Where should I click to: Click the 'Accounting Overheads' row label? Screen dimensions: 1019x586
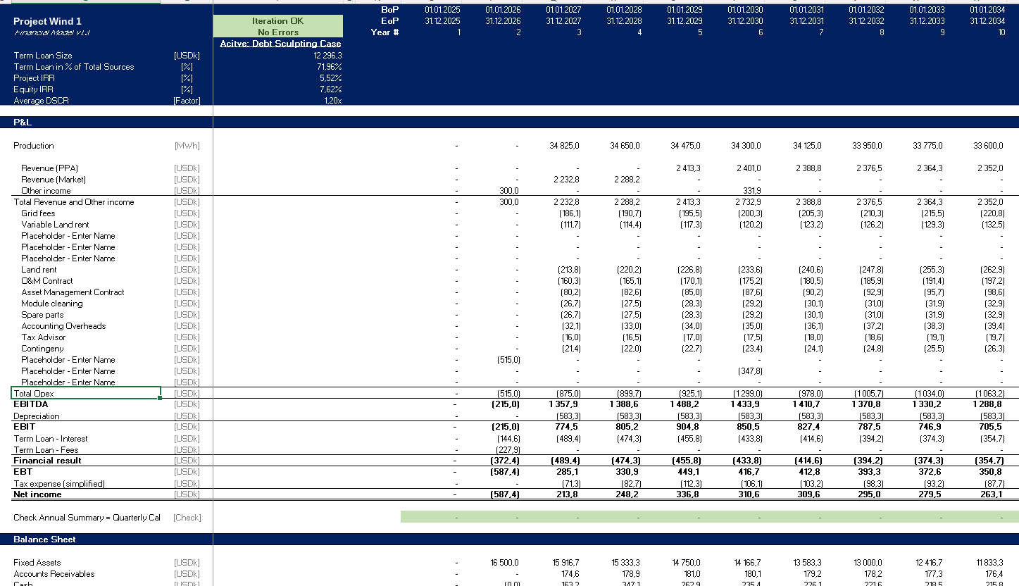point(63,326)
